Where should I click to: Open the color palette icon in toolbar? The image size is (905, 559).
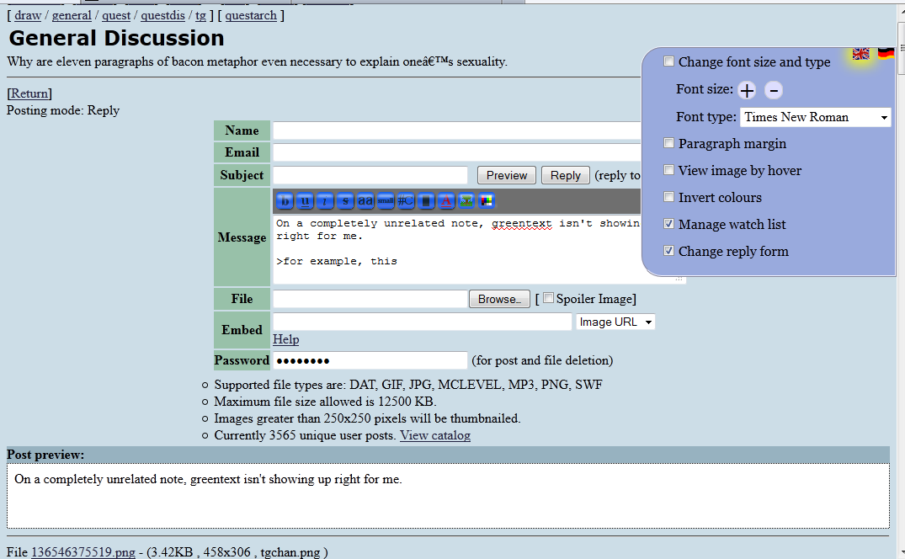pos(487,201)
